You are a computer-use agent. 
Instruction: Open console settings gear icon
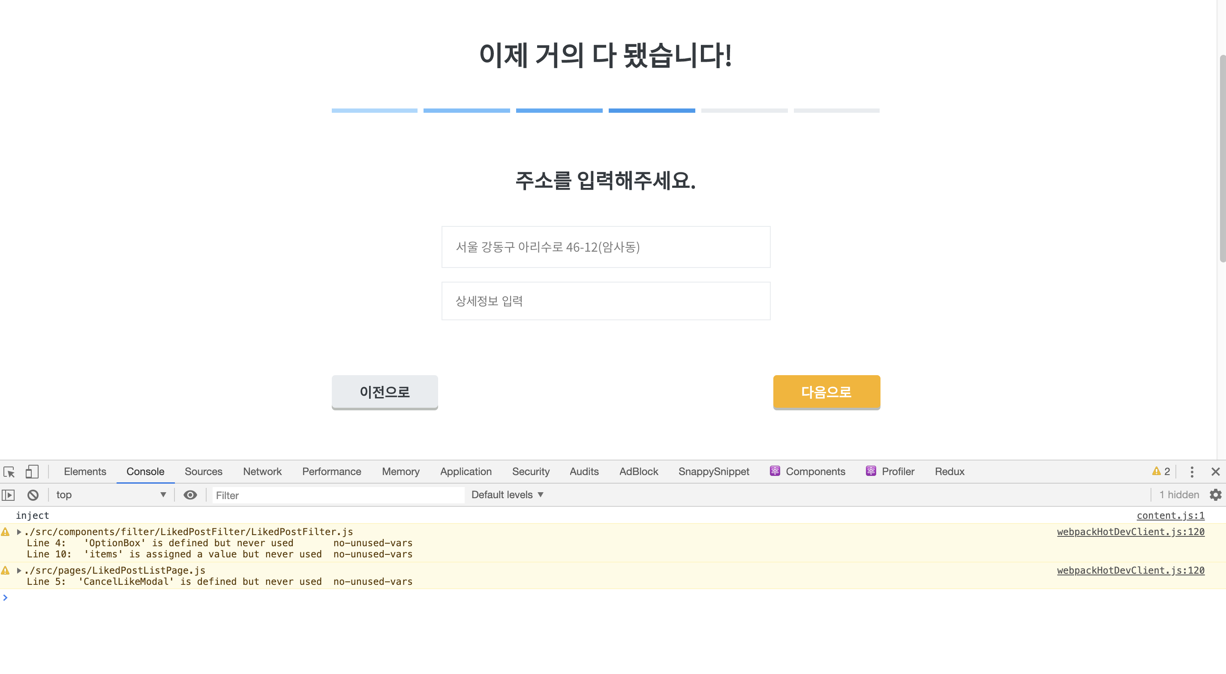click(1216, 495)
